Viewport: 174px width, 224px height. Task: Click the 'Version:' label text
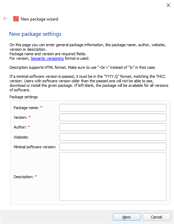(20, 117)
